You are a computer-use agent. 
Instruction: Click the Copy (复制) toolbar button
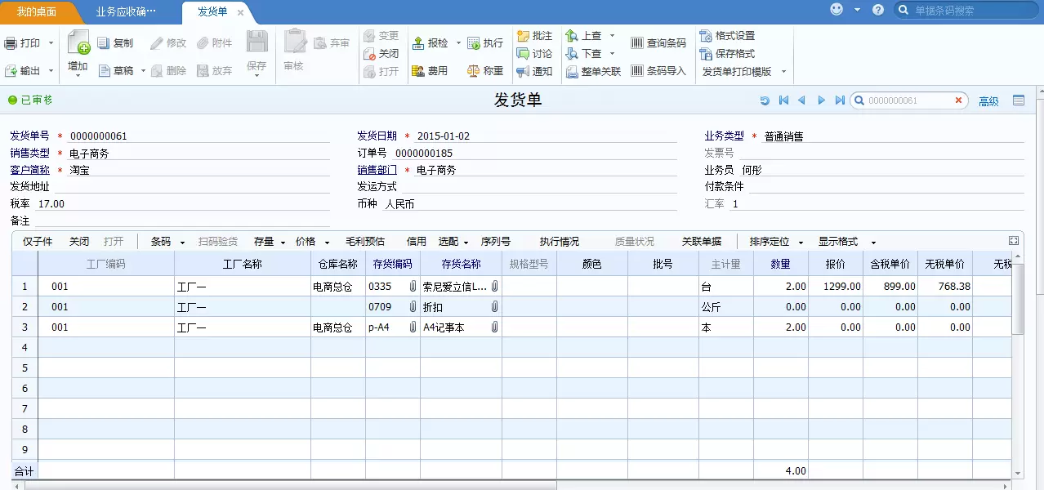[115, 43]
